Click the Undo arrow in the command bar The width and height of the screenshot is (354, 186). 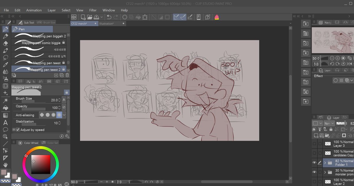coord(109,17)
